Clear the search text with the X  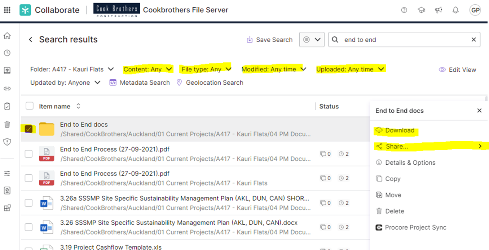click(473, 40)
